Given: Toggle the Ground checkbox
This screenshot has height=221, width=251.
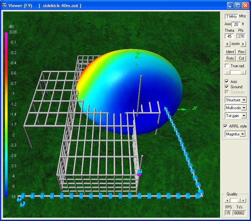Looking at the screenshot, I should (227, 87).
